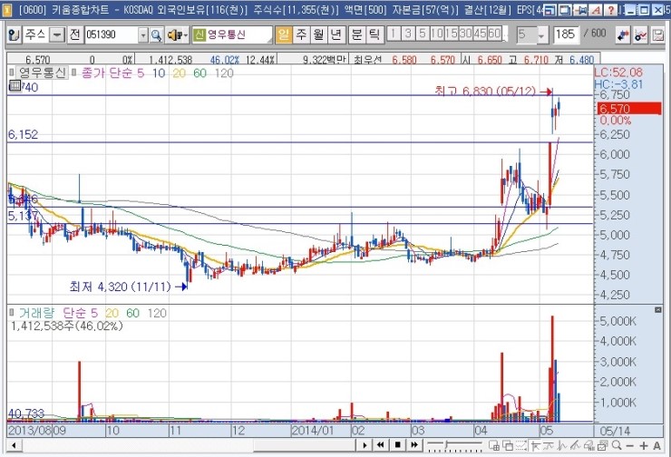Click the red A font icon in title bar

click(x=596, y=10)
